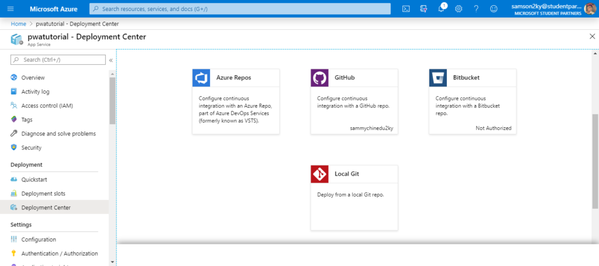Open portal settings gear
This screenshot has height=266, width=599.
[x=459, y=9]
